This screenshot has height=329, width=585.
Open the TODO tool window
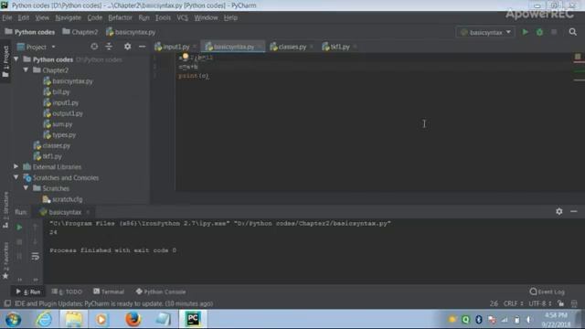click(x=67, y=292)
